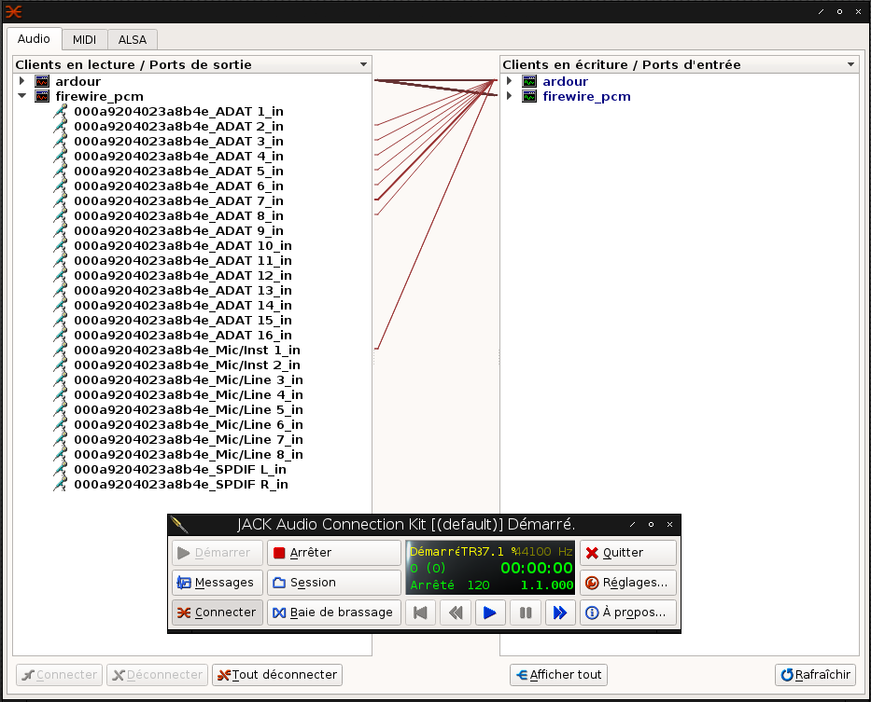The width and height of the screenshot is (871, 702).
Task: Open Réglages settings dialog
Action: pos(628,583)
